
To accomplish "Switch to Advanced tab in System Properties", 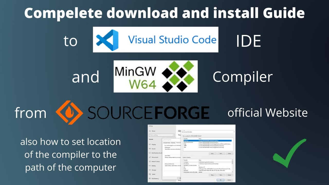I will (178, 143).
